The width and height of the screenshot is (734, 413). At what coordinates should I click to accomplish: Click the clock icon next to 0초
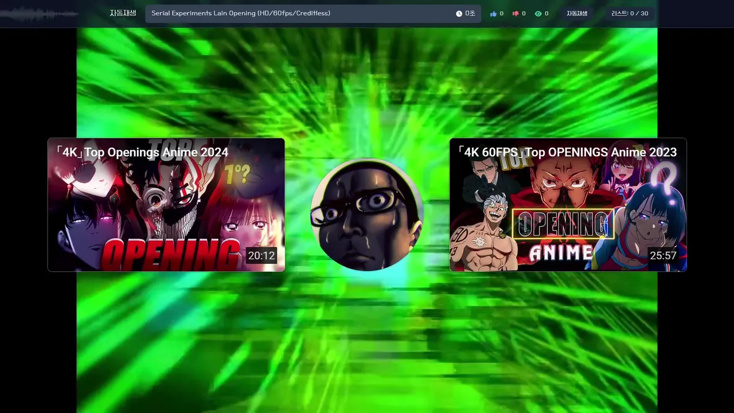pyautogui.click(x=459, y=14)
